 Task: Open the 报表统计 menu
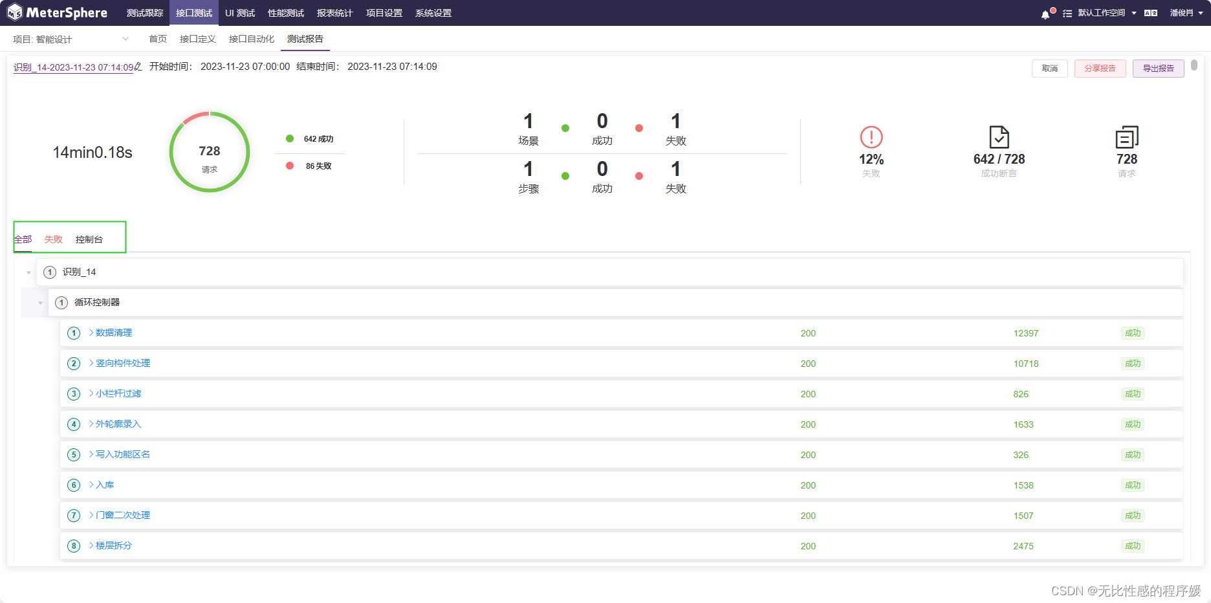tap(335, 13)
